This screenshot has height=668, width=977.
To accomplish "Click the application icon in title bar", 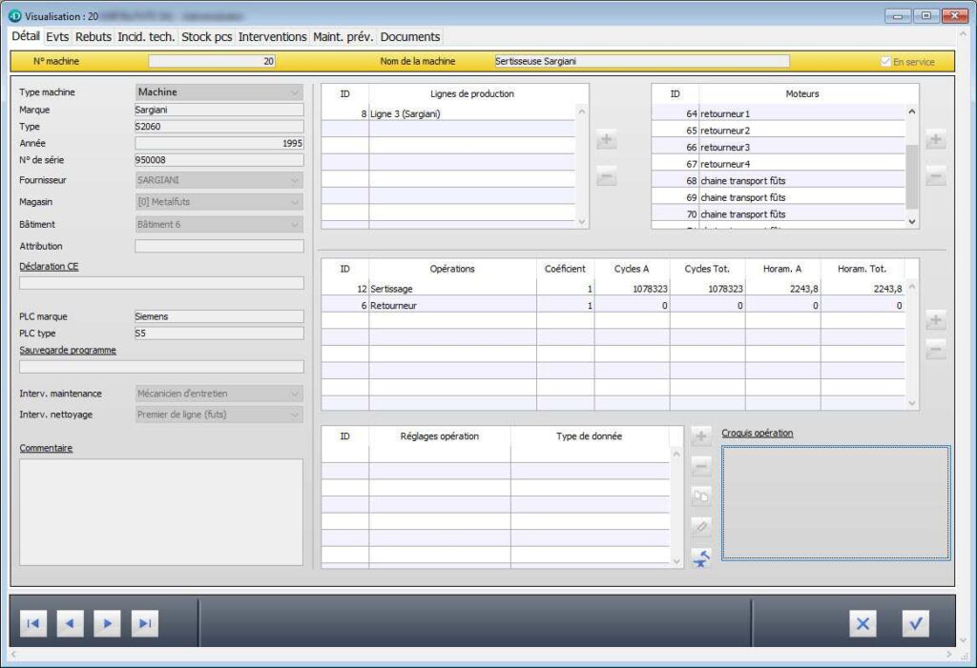I will 14,16.
